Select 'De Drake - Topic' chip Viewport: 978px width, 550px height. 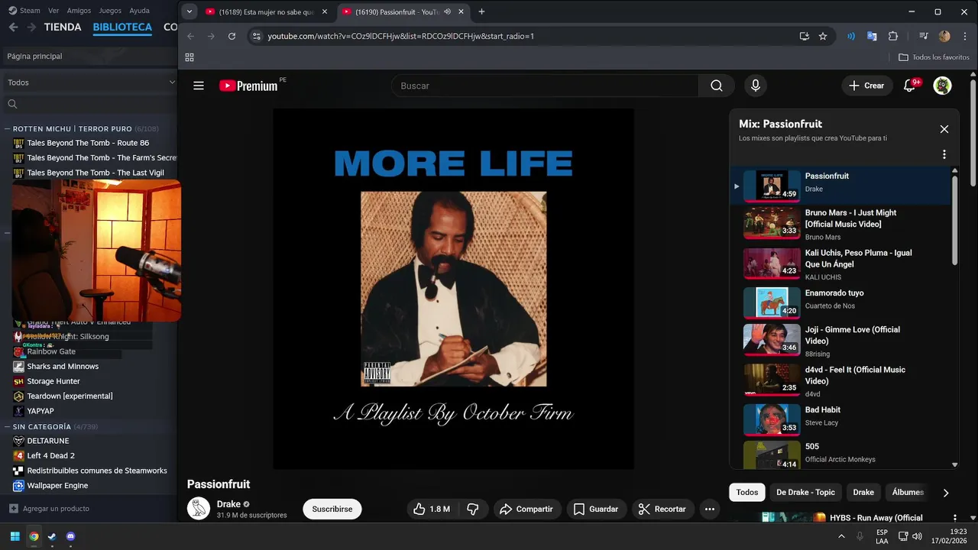point(805,493)
